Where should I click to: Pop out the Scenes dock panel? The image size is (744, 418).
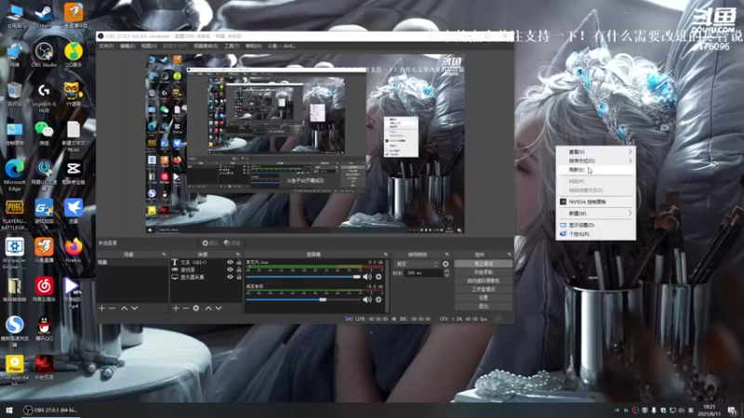(x=164, y=255)
